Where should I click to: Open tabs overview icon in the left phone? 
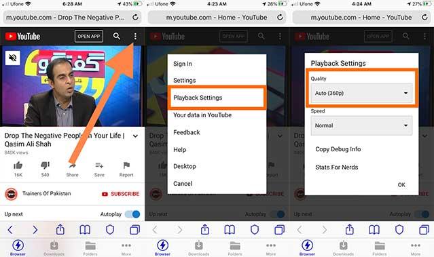[x=134, y=230]
